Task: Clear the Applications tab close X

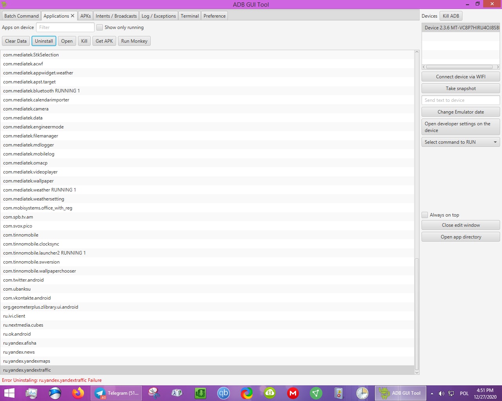Action: click(73, 16)
